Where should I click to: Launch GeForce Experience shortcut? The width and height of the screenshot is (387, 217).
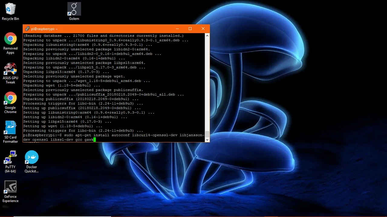[10, 192]
